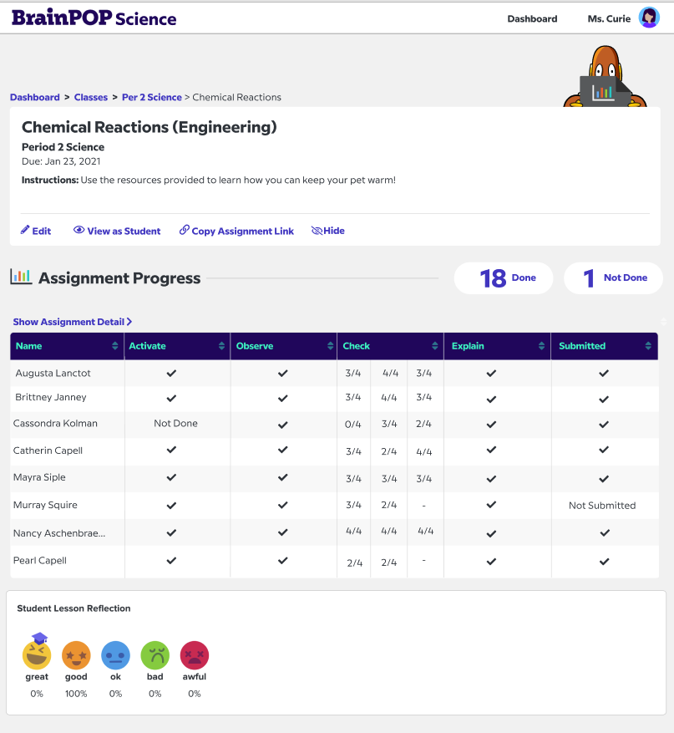Select the great reflection emoji

coord(37,653)
